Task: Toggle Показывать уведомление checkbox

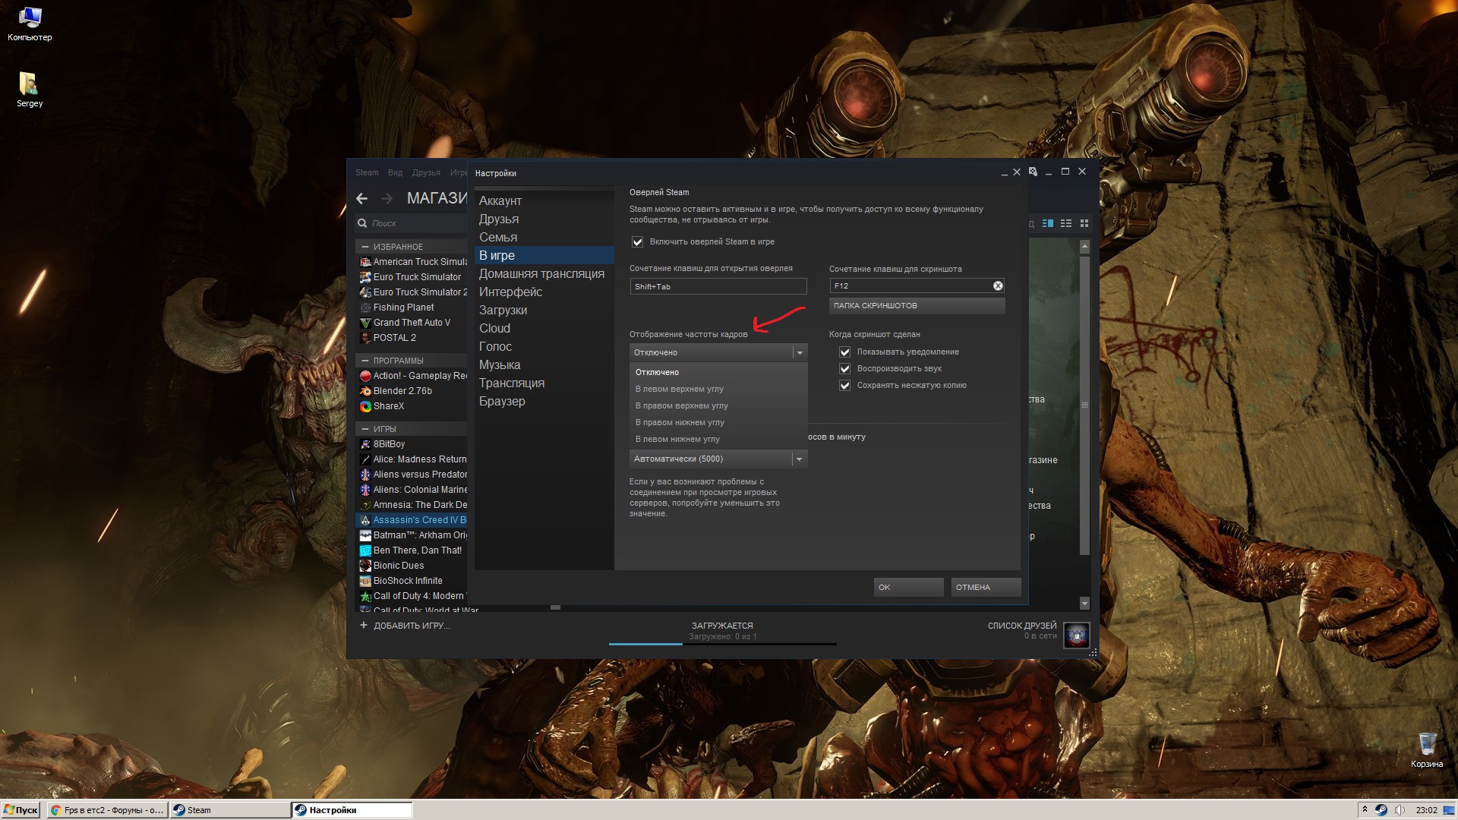Action: 844,352
